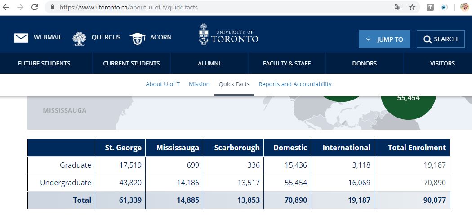Click the SEARCH button label
The width and height of the screenshot is (472, 222).
pos(445,39)
